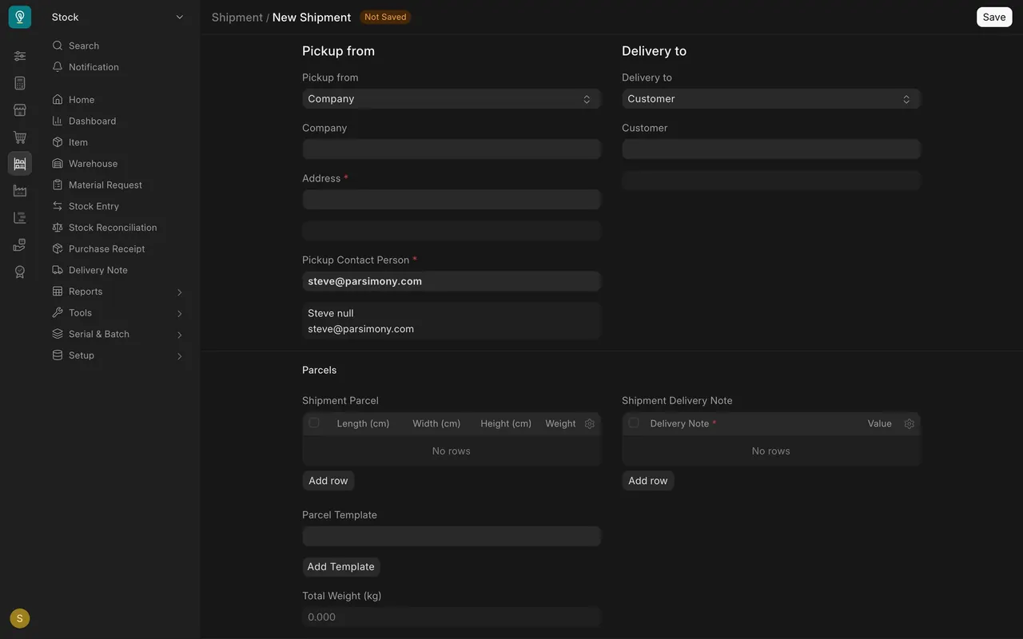
Task: Save the new shipment
Action: 994,17
